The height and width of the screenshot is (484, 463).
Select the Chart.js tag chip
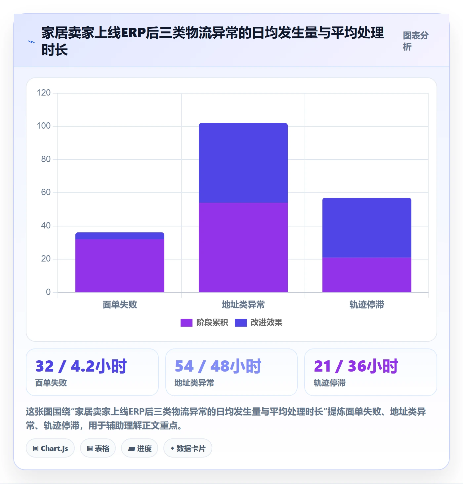click(x=50, y=448)
